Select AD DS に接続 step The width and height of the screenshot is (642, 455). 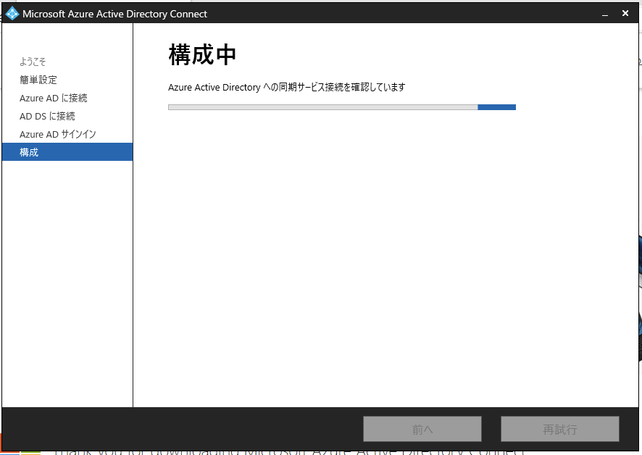(47, 116)
